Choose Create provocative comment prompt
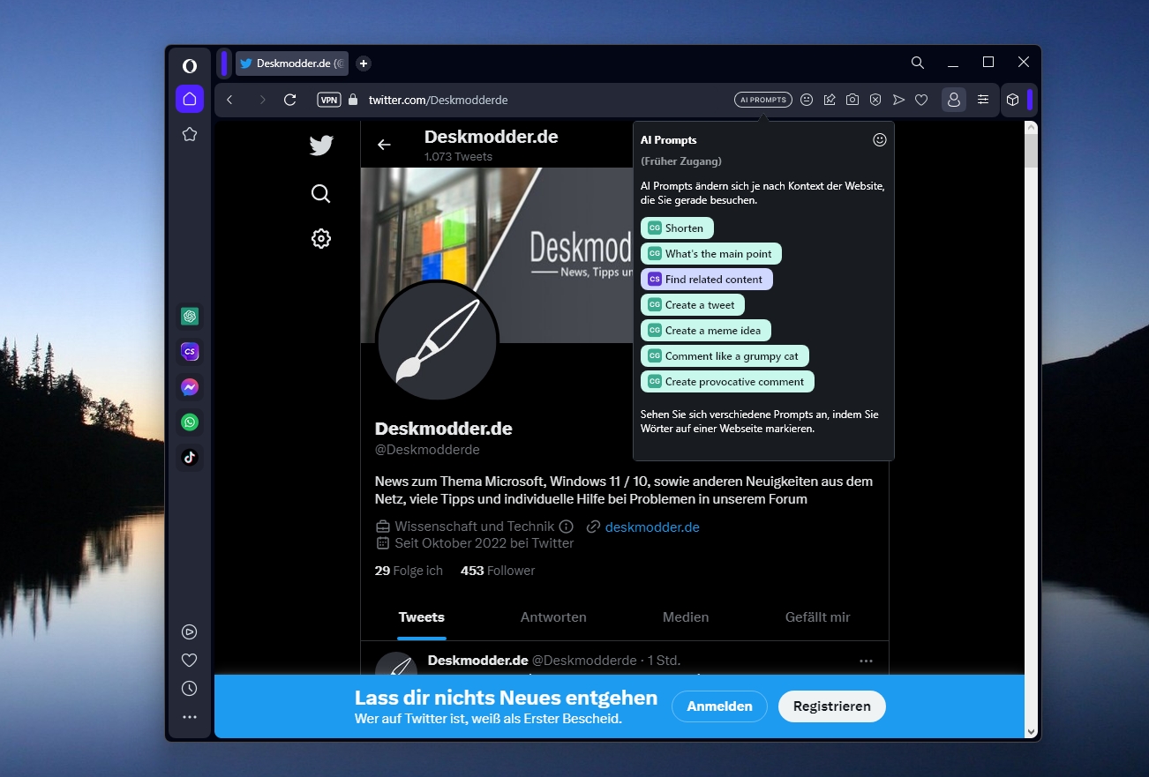 click(x=727, y=381)
